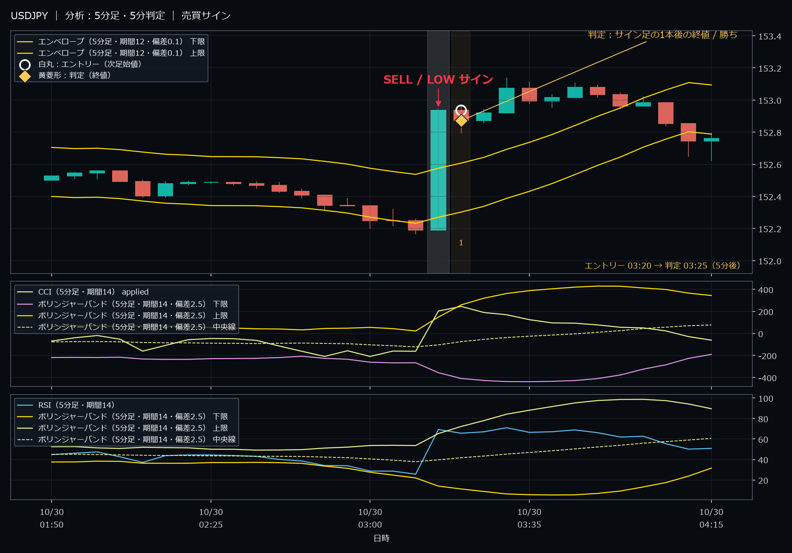Click "エントリー 03:20 → 判定 03:25（5分後）" text
Viewport: 792px width, 553px height.
tap(662, 265)
